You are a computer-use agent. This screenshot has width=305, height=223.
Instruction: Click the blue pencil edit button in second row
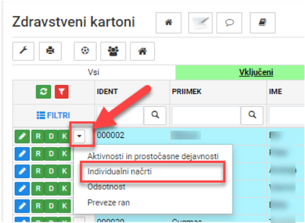[x=22, y=154]
